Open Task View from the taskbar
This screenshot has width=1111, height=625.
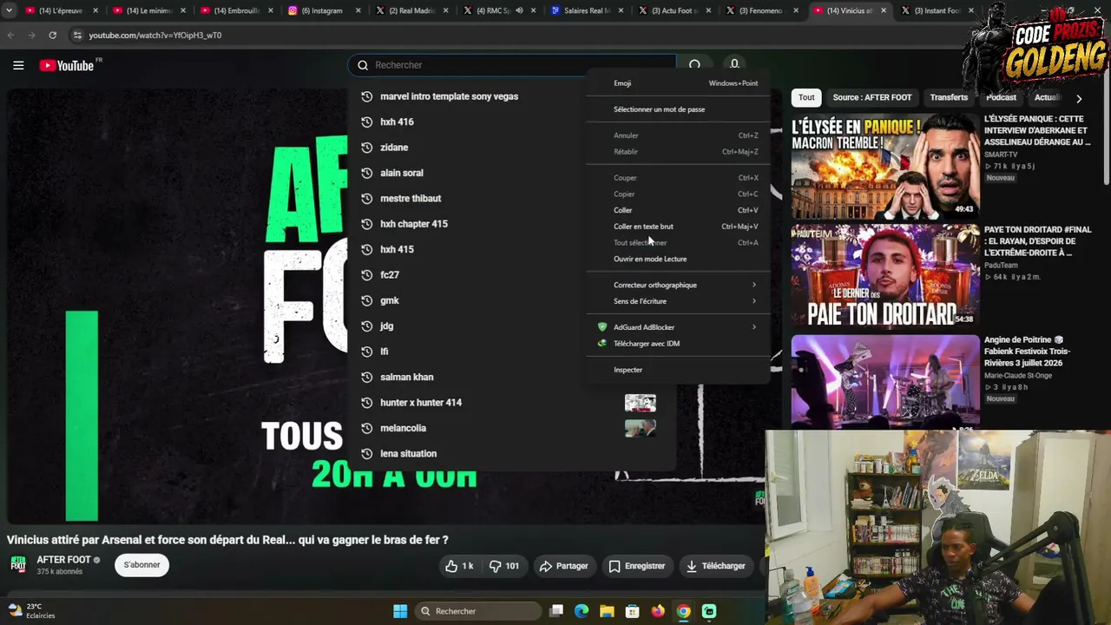tap(556, 611)
